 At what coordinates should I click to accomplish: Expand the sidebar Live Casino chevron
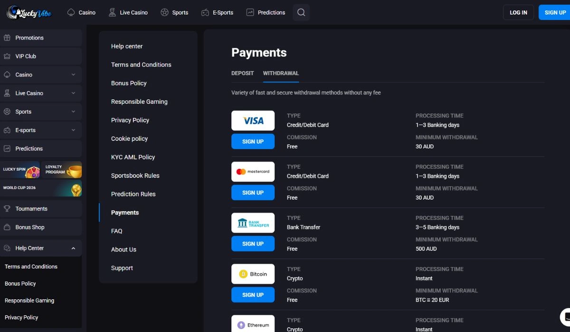click(x=73, y=93)
